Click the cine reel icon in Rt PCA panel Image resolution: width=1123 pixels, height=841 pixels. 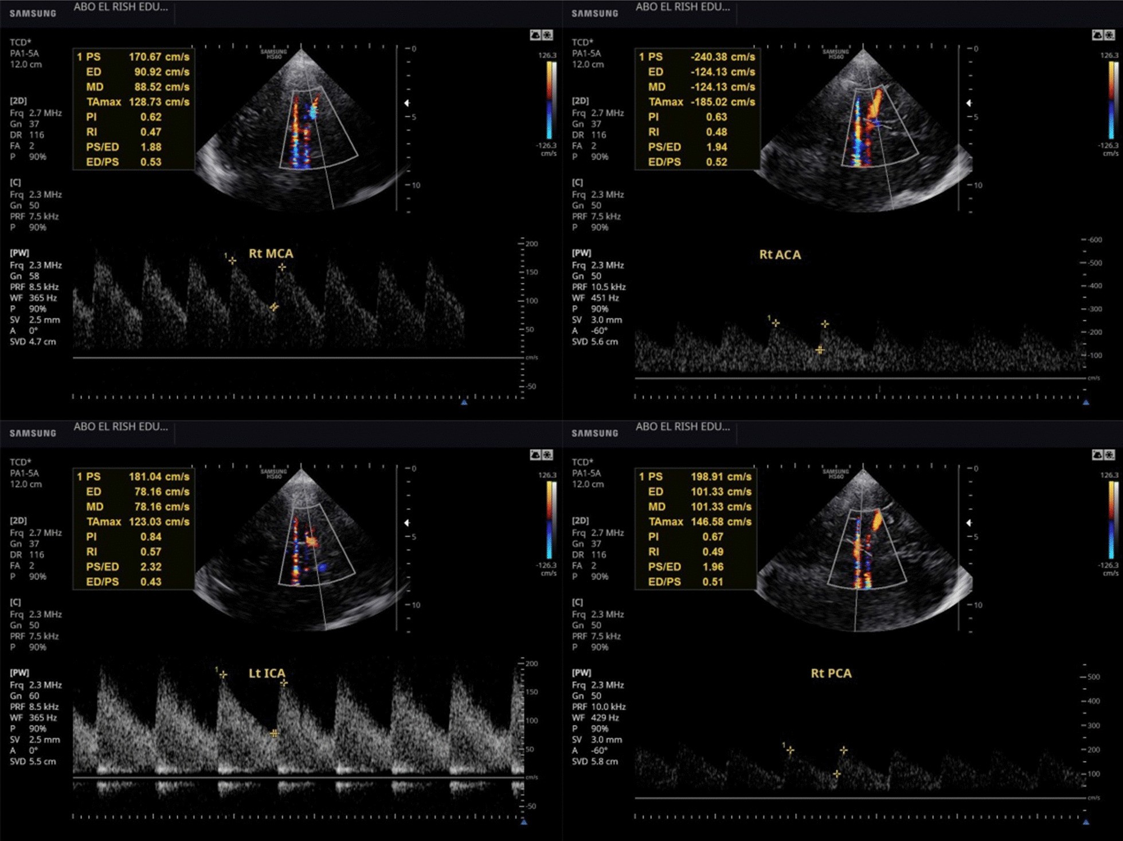tap(1110, 455)
